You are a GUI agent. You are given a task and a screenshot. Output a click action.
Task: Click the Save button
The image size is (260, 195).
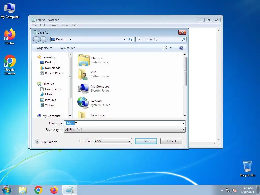(x=146, y=141)
